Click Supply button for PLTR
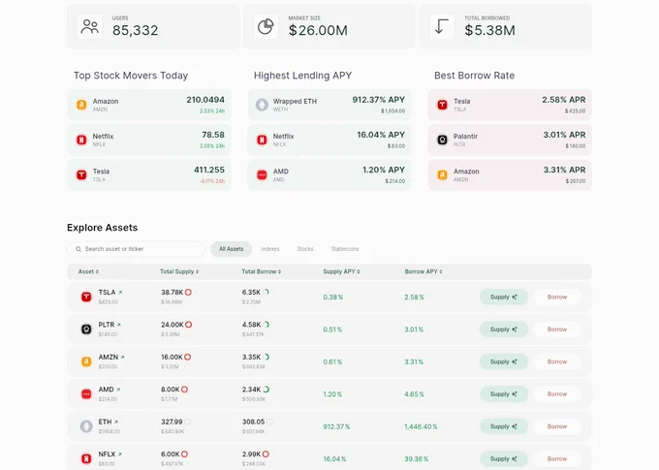 (504, 329)
